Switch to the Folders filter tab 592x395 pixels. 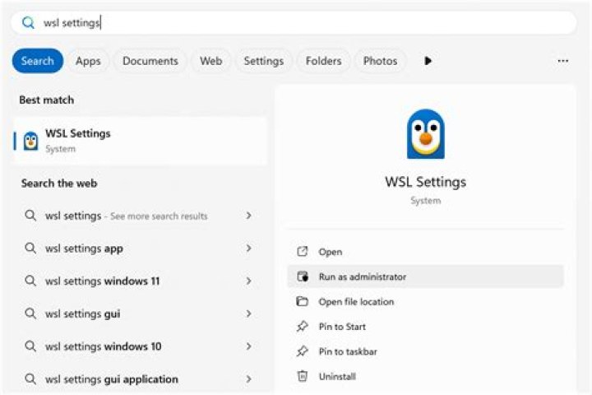324,61
